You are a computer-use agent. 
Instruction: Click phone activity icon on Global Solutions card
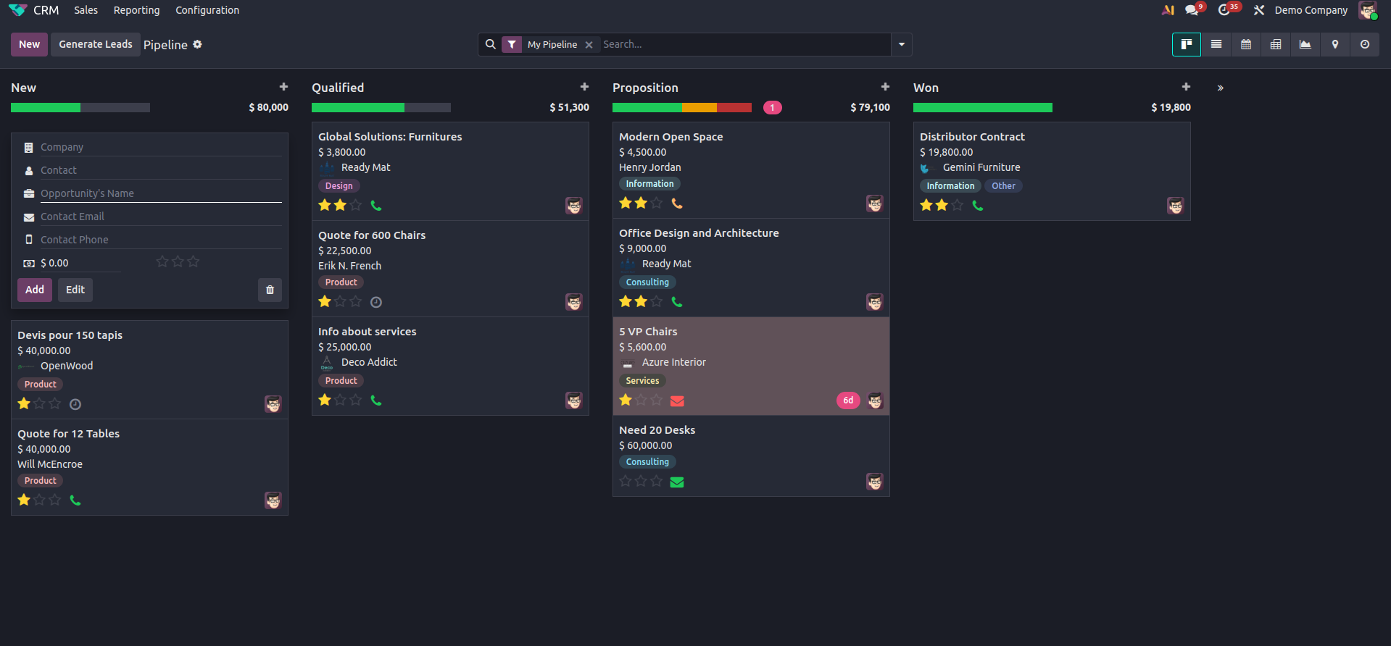(x=375, y=206)
